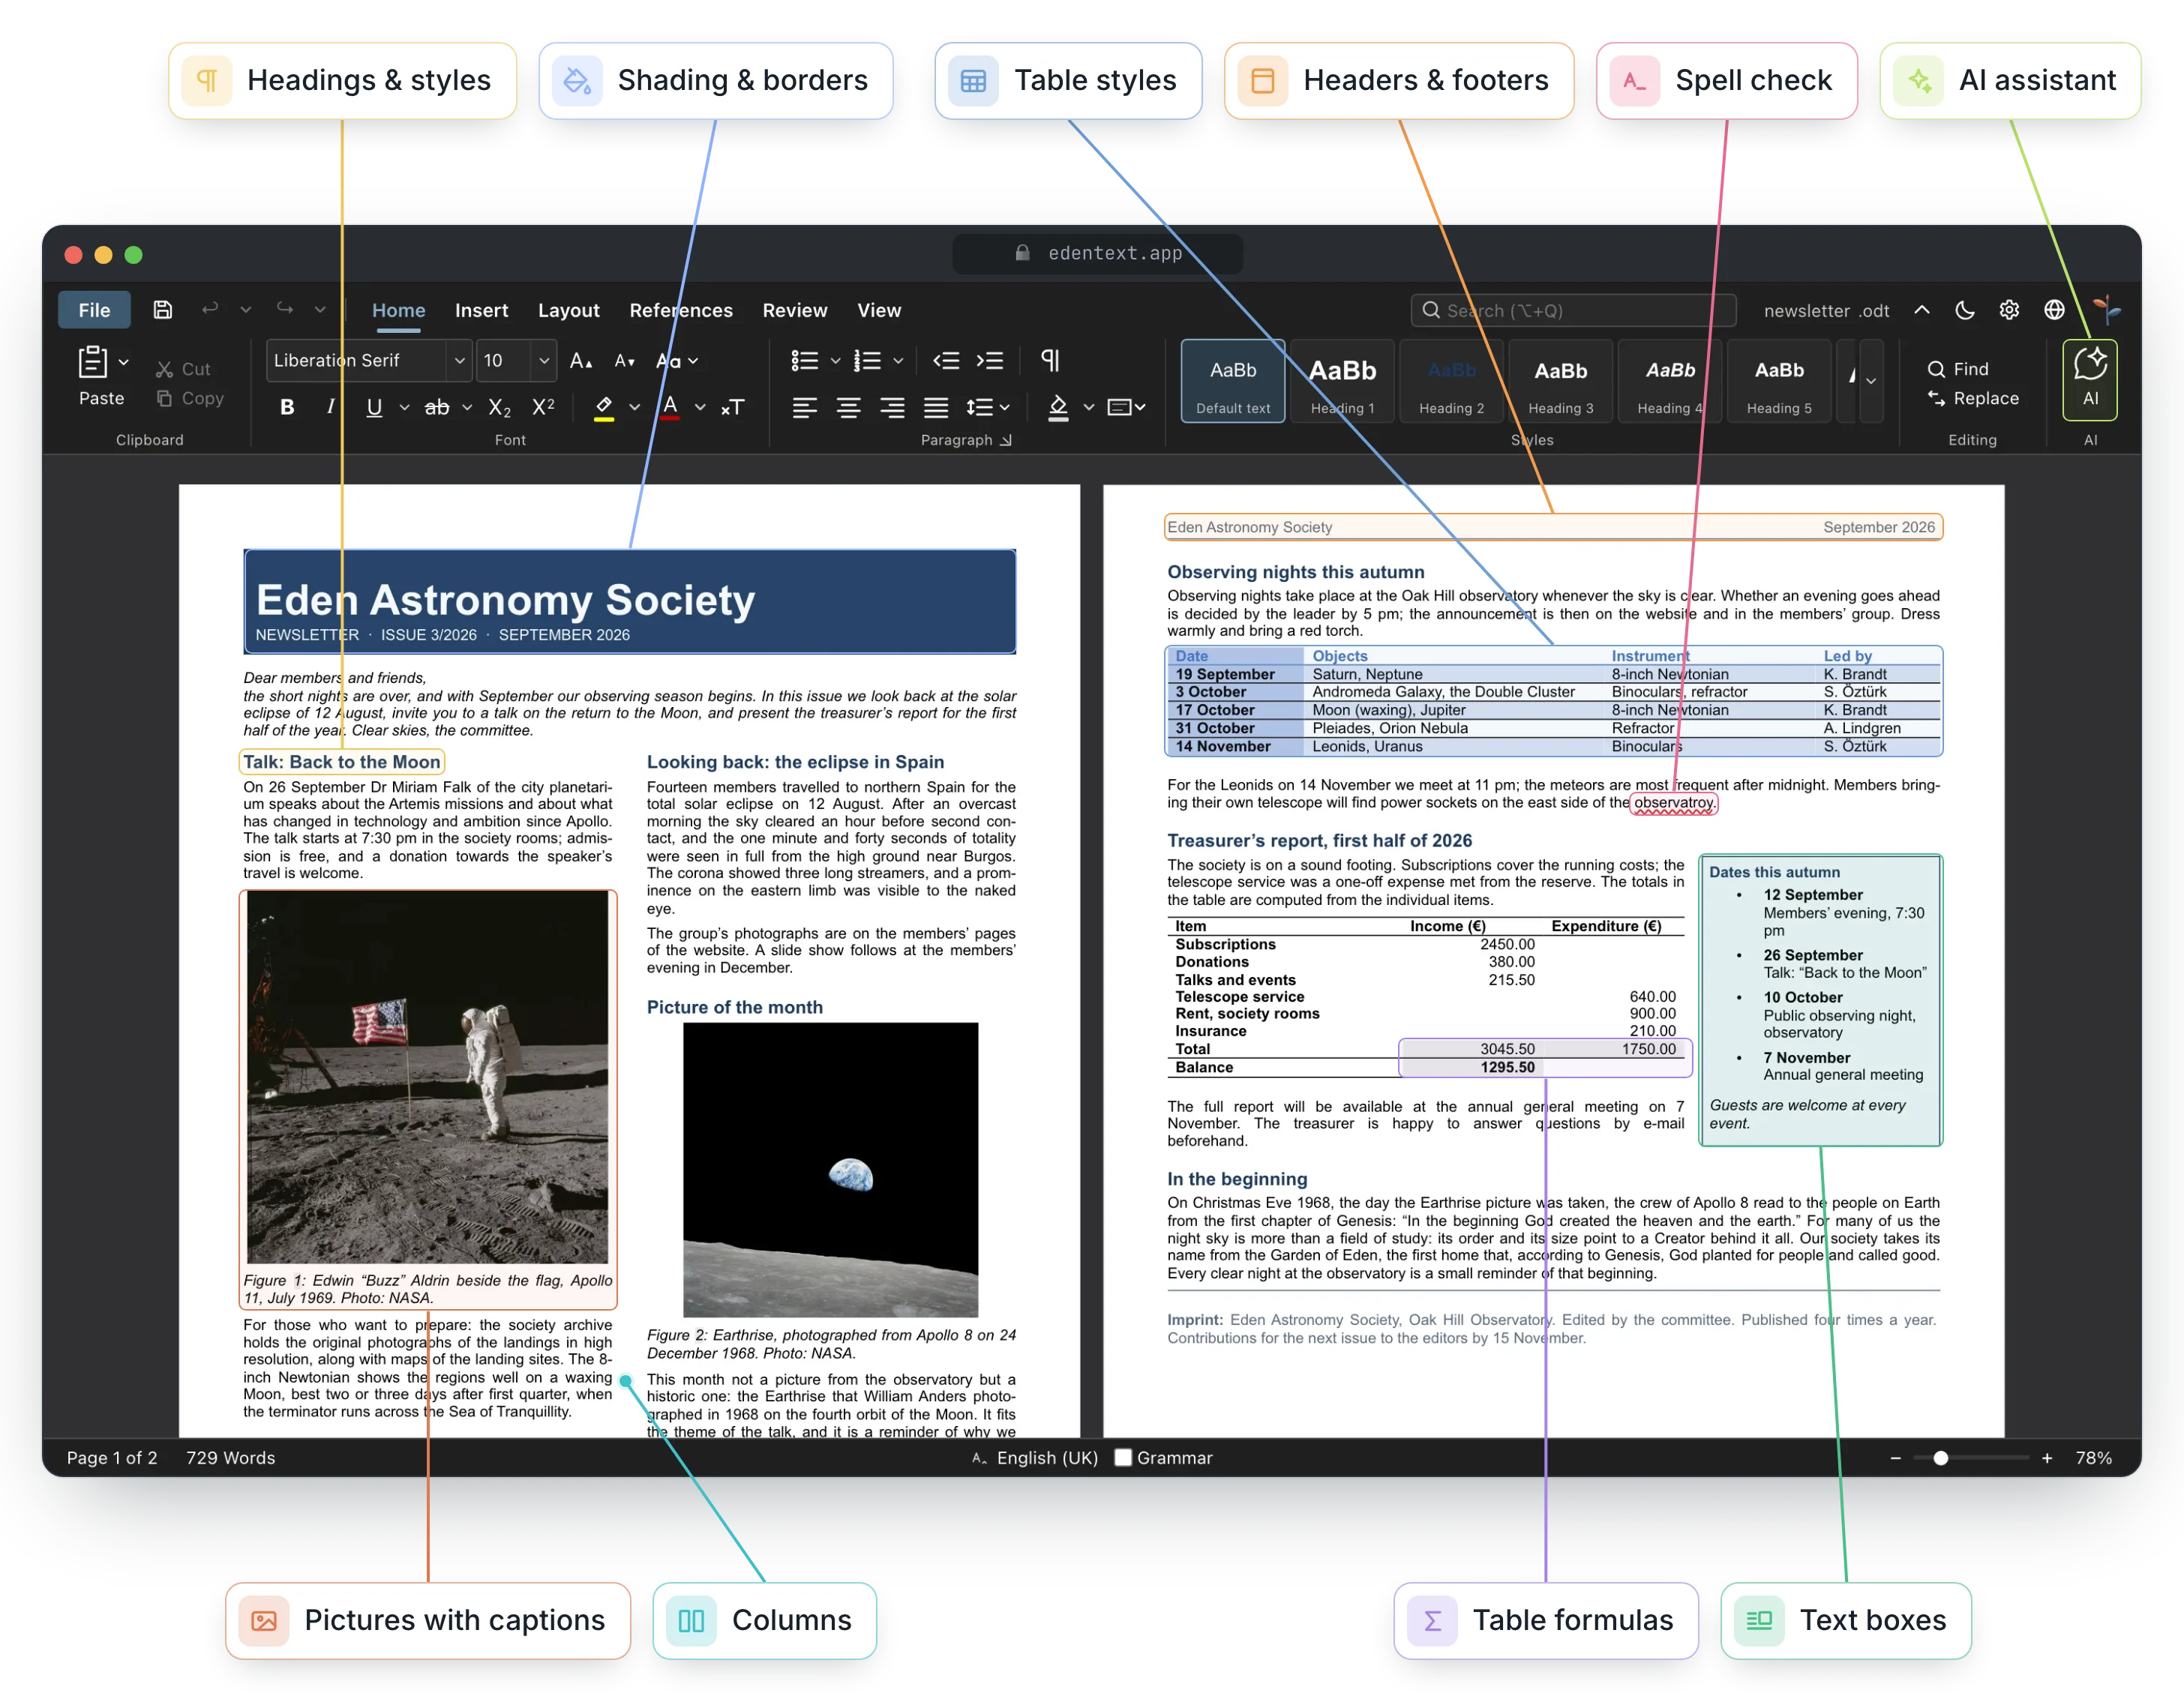Image resolution: width=2184 pixels, height=1702 pixels.
Task: Open the settings gear icon
Action: 2009,310
